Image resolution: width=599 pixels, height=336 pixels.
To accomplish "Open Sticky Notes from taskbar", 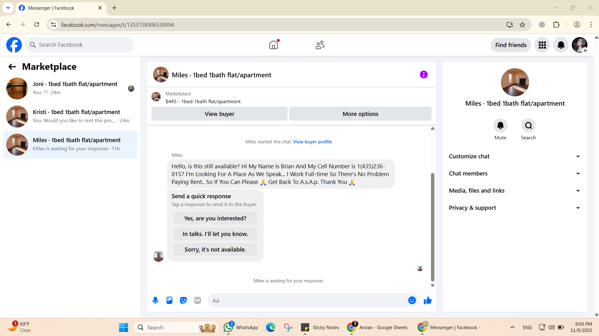I will click(x=319, y=328).
